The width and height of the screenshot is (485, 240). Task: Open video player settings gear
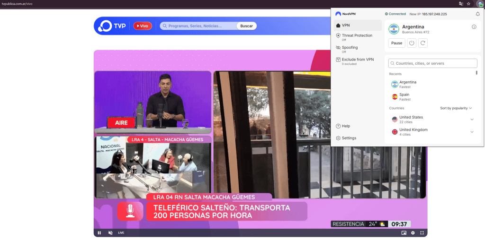click(413, 233)
